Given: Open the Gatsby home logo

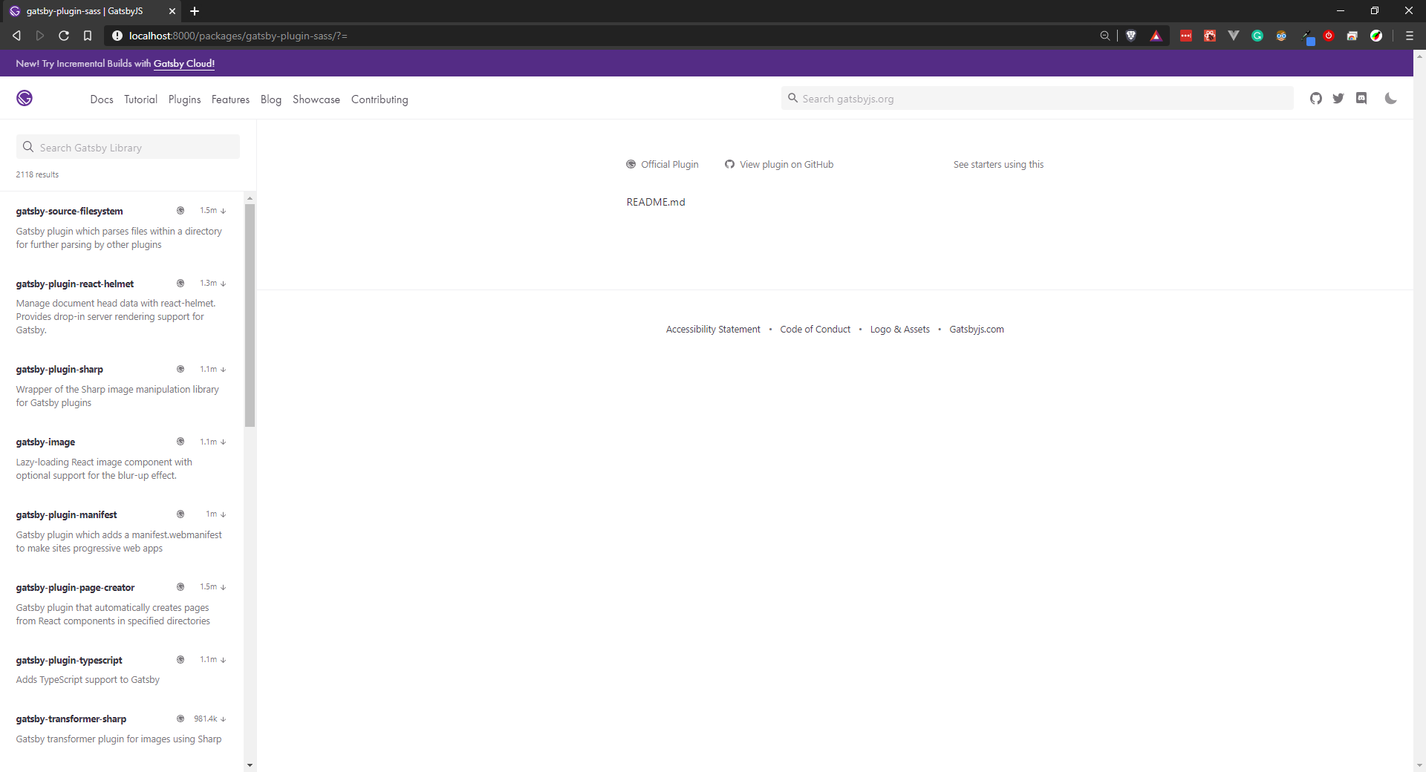Looking at the screenshot, I should (24, 98).
